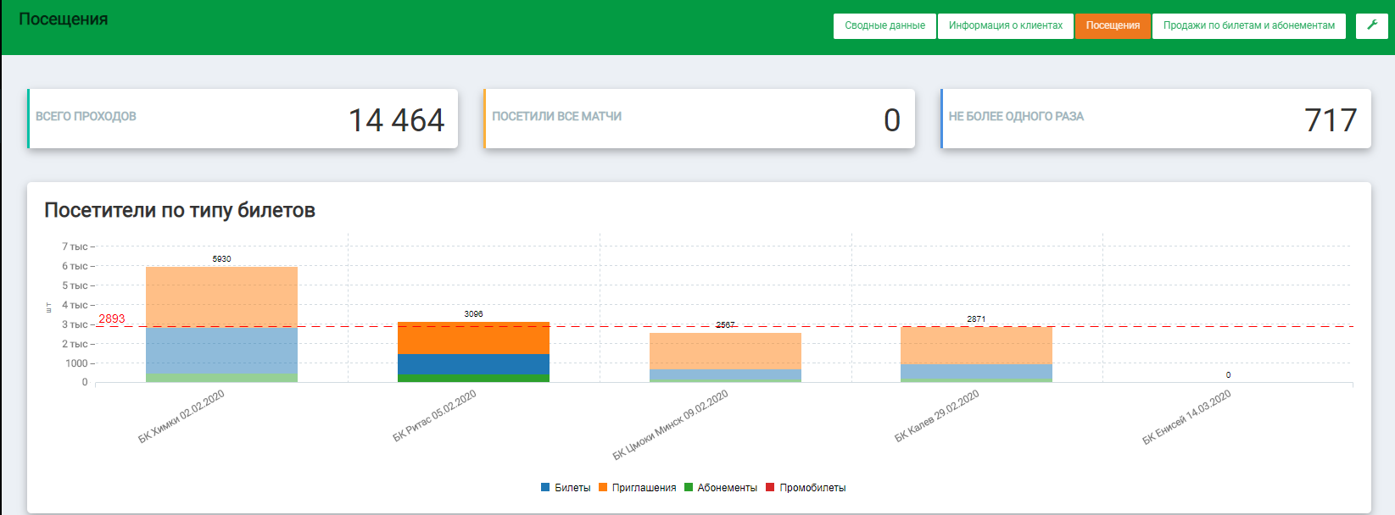Viewport: 1395px width, 515px height.
Task: Click the БК Енисей 14.03.2020 axis label
Action: [x=1186, y=418]
